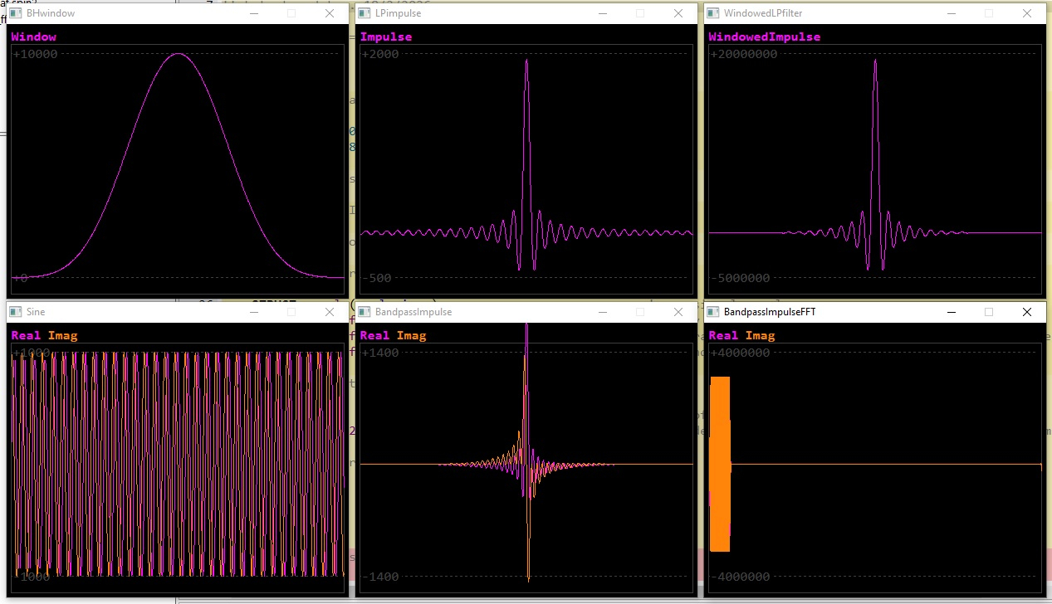Click the BandpassImpulseFFT title bar app icon
Image resolution: width=1052 pixels, height=604 pixels.
(x=712, y=312)
